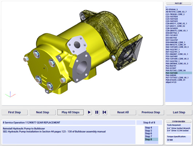The width and height of the screenshot is (193, 146).
Task: Select part F56-1291609_CZRE_00_5
Action: pyautogui.click(x=177, y=59)
